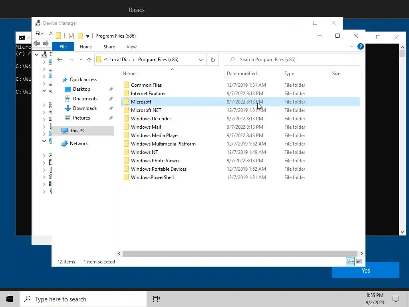Select Pictures in Quick access
Viewport: 409px width, 307px height.
tap(81, 118)
